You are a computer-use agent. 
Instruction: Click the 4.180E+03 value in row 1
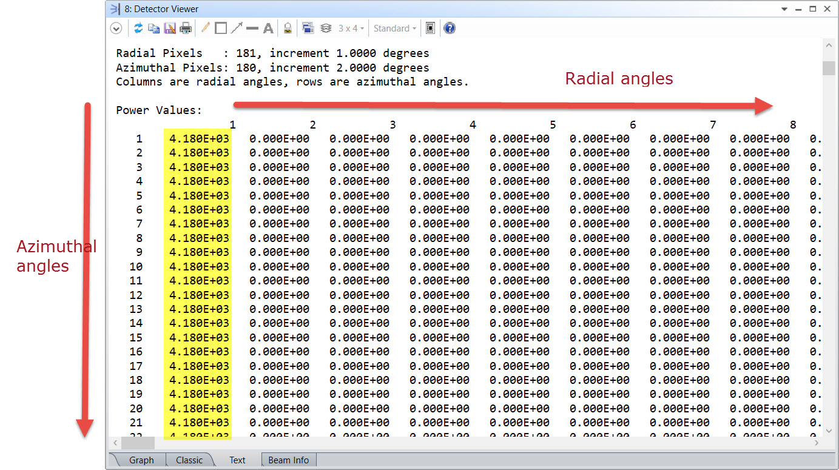pyautogui.click(x=199, y=139)
